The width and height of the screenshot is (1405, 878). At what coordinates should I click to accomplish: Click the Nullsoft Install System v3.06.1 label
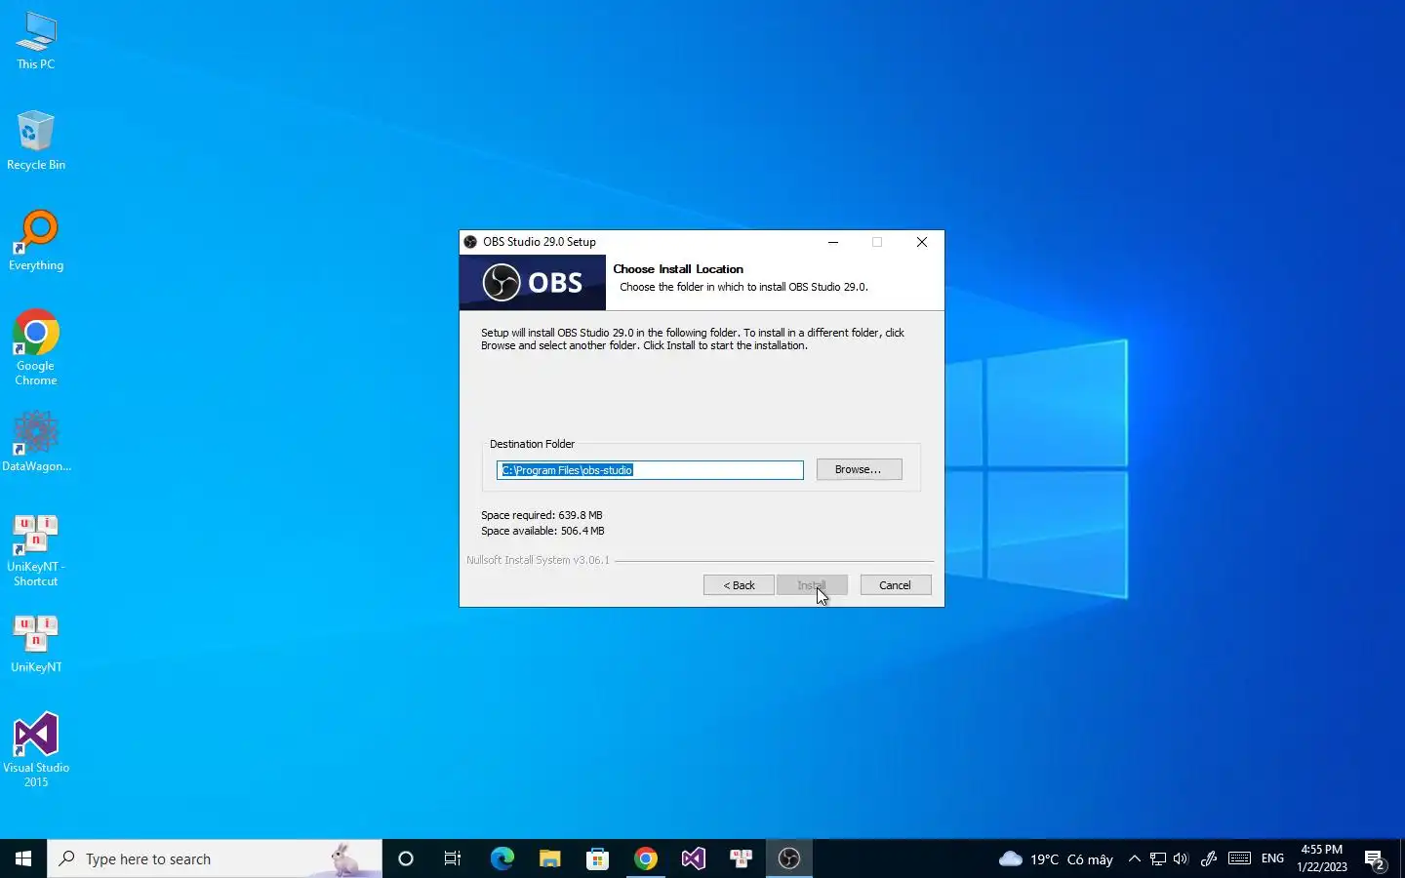(538, 560)
